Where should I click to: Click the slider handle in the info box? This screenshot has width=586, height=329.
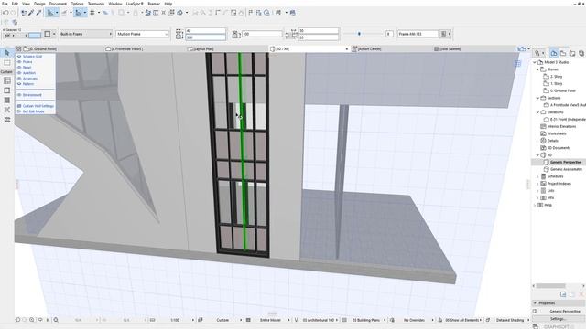click(359, 34)
